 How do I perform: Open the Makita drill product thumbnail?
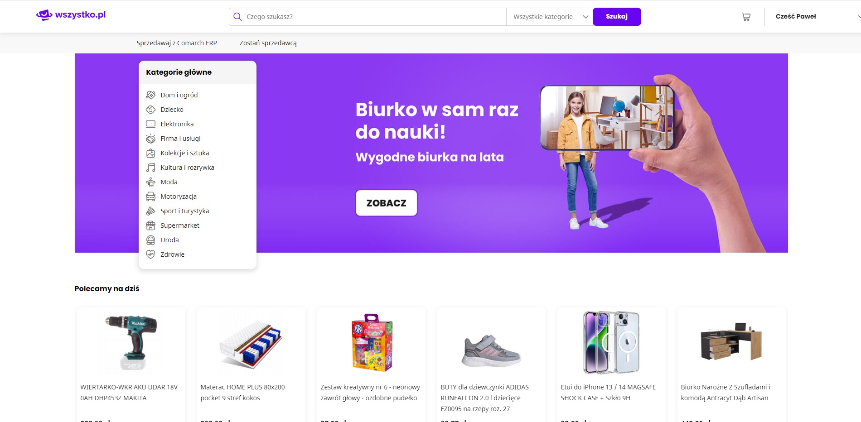131,342
